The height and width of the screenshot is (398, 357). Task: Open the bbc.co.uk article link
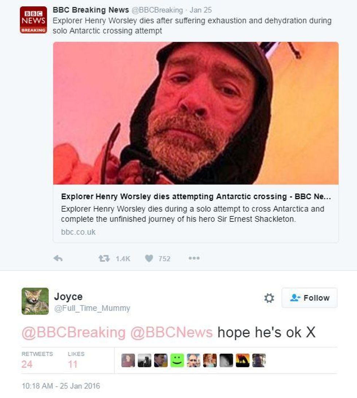[78, 232]
